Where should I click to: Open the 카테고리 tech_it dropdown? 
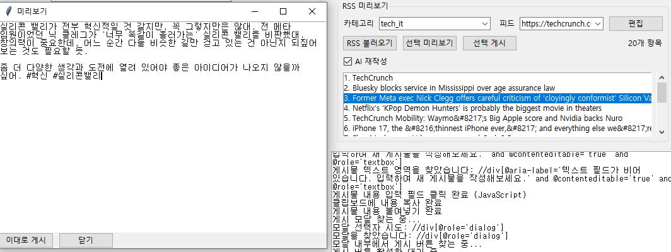point(484,24)
